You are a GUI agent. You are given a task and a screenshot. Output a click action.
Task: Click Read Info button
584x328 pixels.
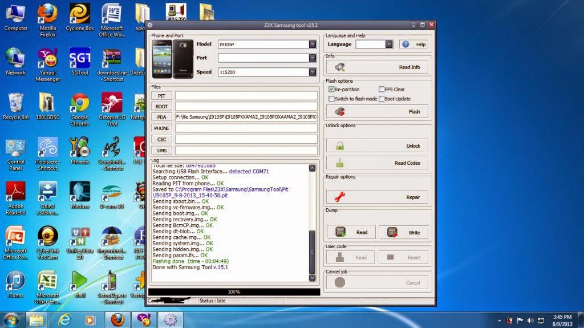click(x=377, y=67)
